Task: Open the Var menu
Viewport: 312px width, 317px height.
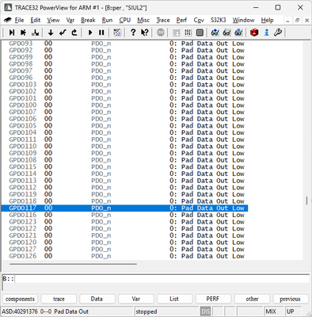Action: (x=70, y=20)
